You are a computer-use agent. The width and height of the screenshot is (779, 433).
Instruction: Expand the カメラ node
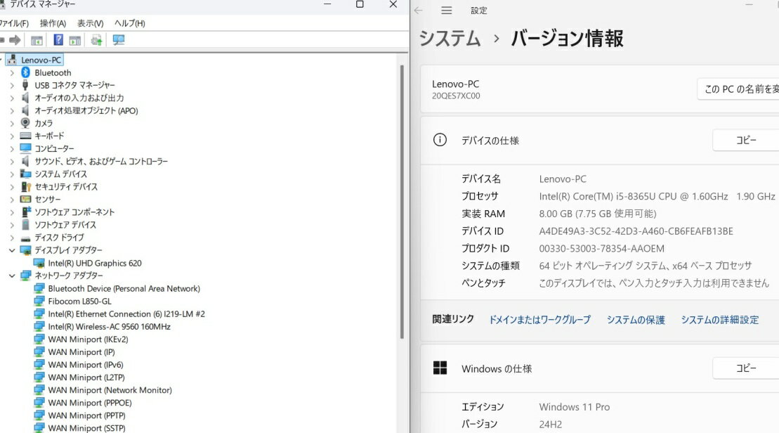coord(12,123)
